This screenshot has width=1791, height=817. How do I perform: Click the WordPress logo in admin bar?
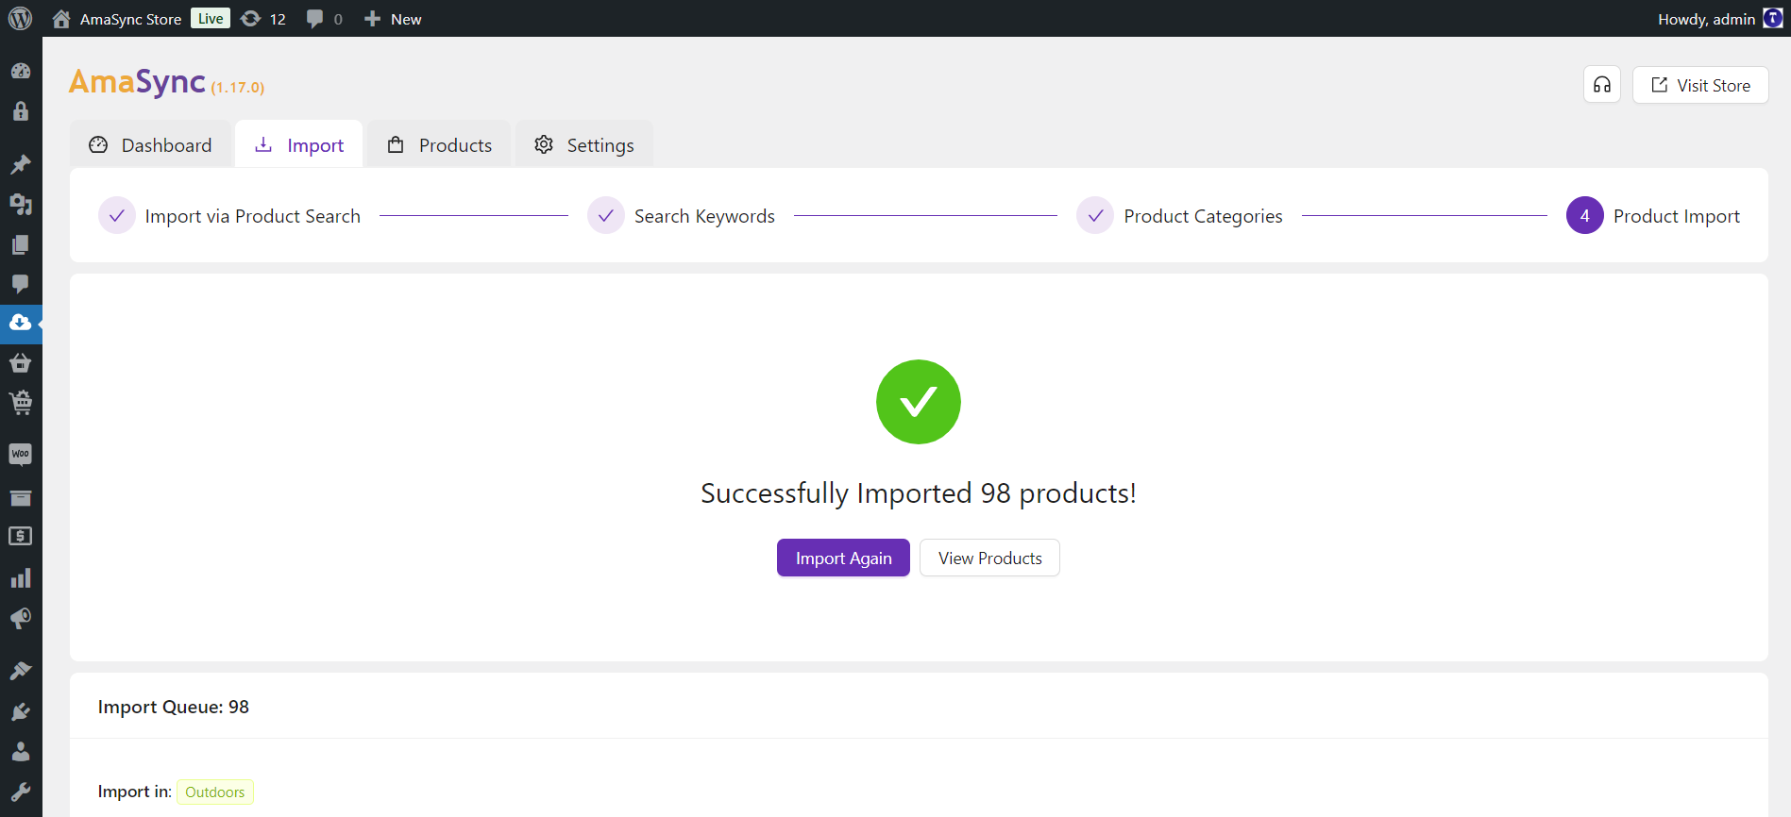[20, 19]
